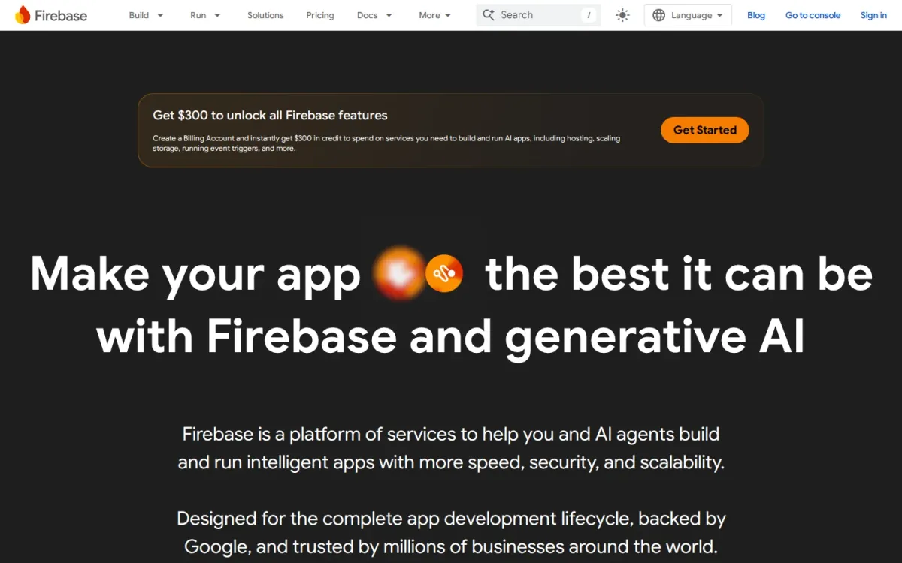Click the search magnifier sparkle icon
The image size is (902, 563).
pos(489,15)
